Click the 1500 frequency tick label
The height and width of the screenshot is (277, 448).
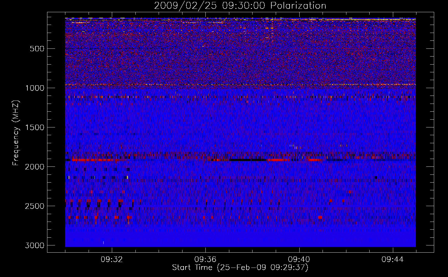tap(35, 127)
